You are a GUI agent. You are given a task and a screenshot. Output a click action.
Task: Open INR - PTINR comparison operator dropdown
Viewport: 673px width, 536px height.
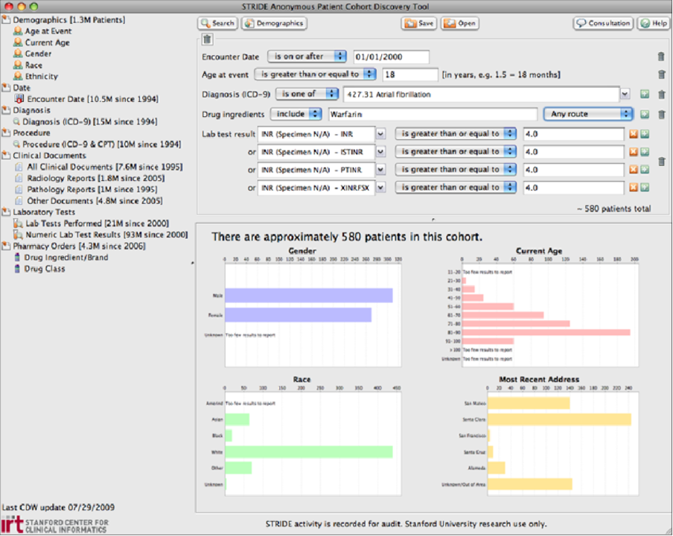pos(456,170)
